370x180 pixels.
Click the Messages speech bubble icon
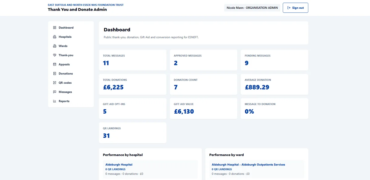tap(55, 92)
